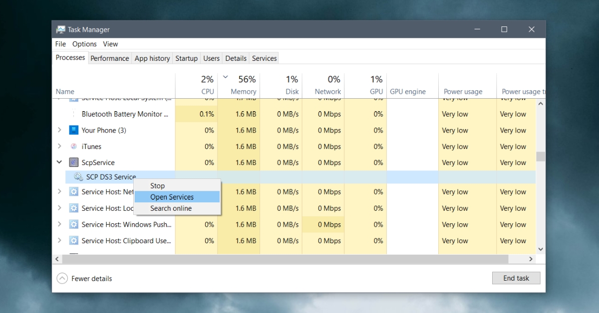The image size is (599, 313).
Task: Click the Fewer details arrow icon
Action: [x=62, y=279]
